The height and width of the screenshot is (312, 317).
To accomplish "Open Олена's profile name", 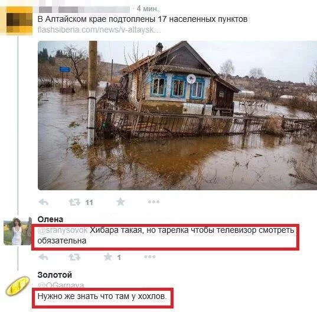I will click(x=50, y=219).
